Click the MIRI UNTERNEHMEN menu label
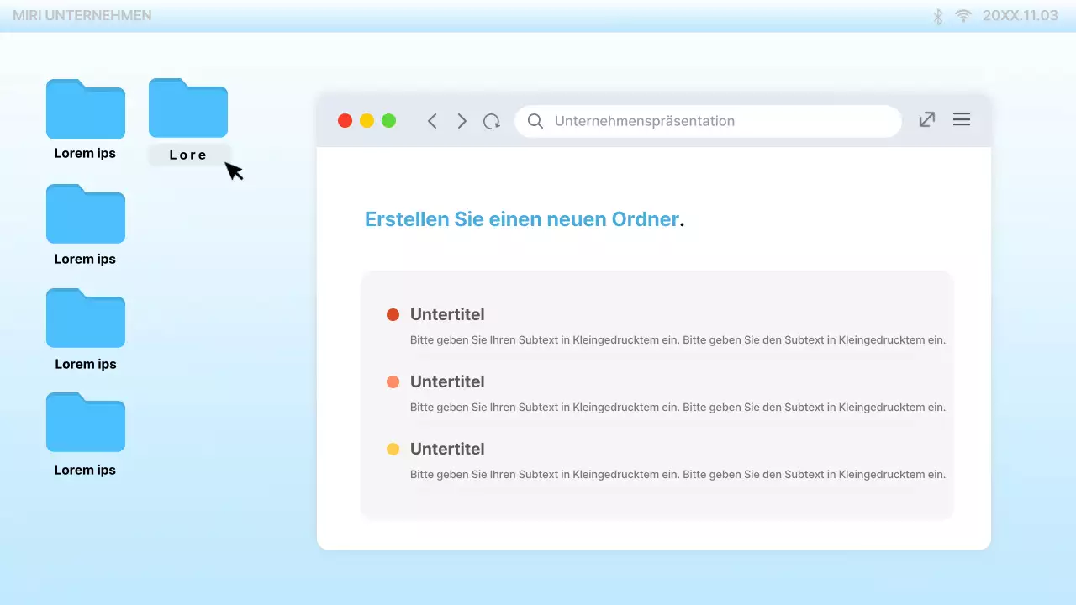Image resolution: width=1076 pixels, height=605 pixels. pos(82,15)
